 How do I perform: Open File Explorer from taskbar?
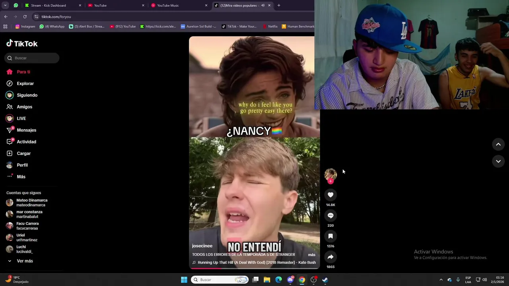[x=267, y=280]
